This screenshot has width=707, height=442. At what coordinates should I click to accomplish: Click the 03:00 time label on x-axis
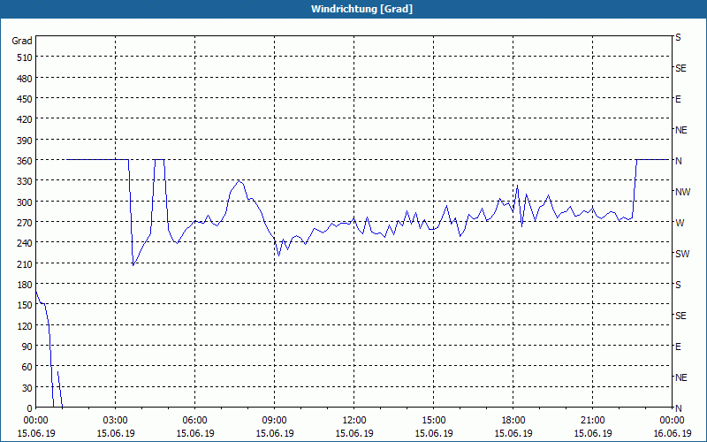pyautogui.click(x=116, y=421)
